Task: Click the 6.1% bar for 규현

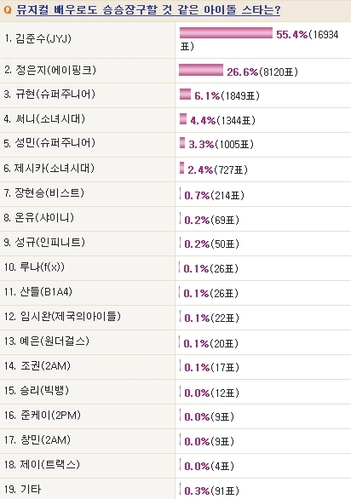Action: pos(185,95)
